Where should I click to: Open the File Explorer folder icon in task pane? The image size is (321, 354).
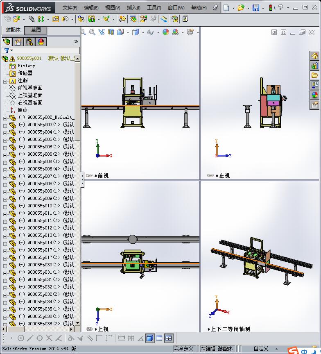(314, 75)
